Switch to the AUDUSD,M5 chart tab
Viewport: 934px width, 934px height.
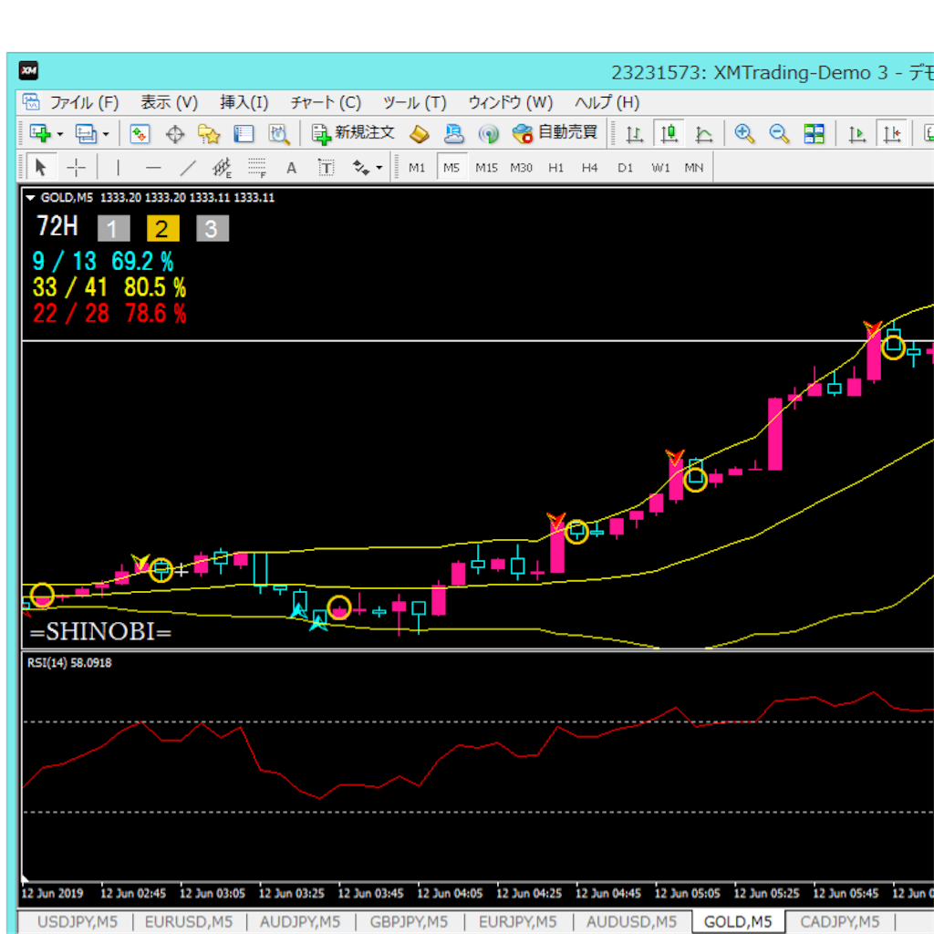tap(631, 921)
